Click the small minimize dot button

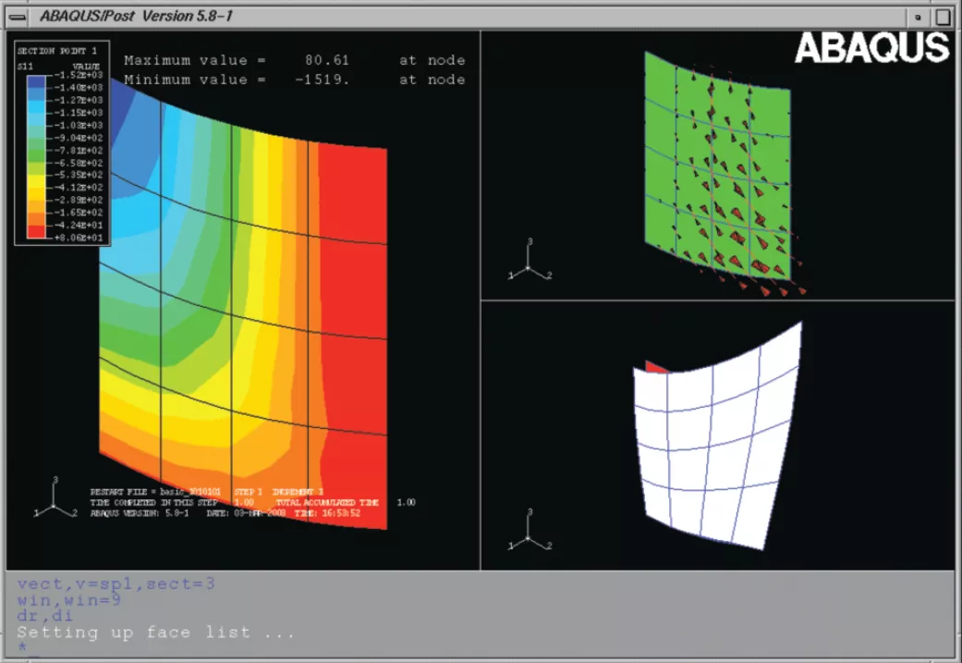pos(917,16)
